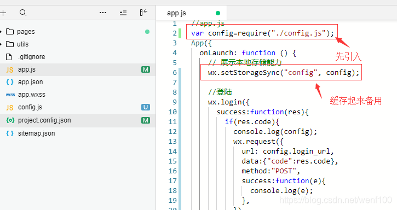Click the method:"POST" line
397x210 pixels.
[271, 171]
